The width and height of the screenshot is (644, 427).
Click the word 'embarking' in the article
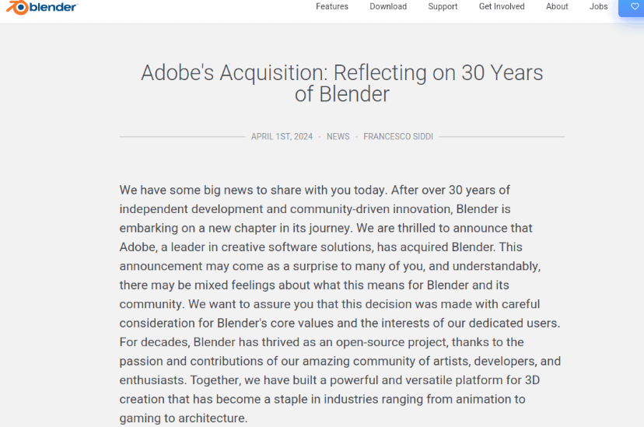[148, 228]
